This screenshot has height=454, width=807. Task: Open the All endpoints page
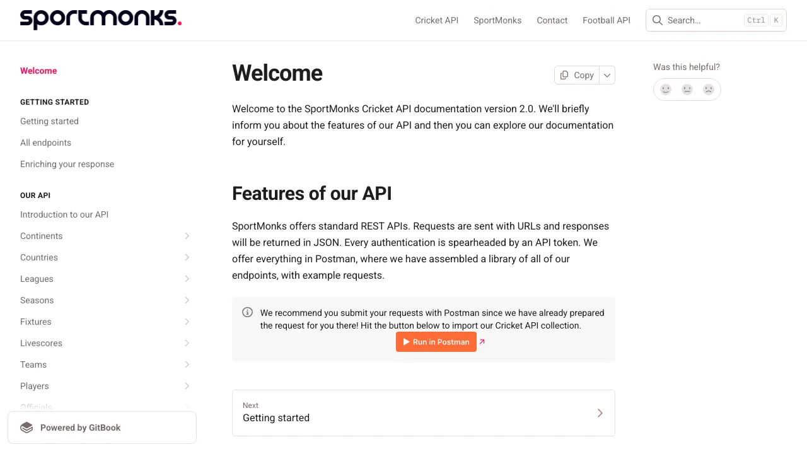pos(45,143)
